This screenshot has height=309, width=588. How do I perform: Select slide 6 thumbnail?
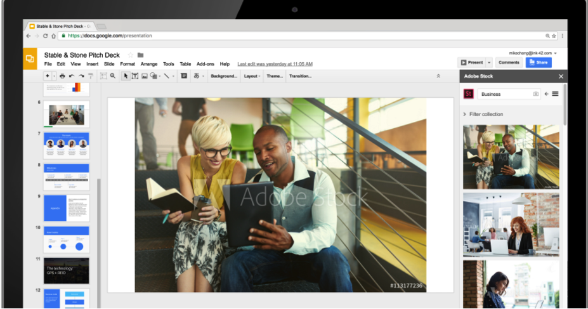(67, 114)
